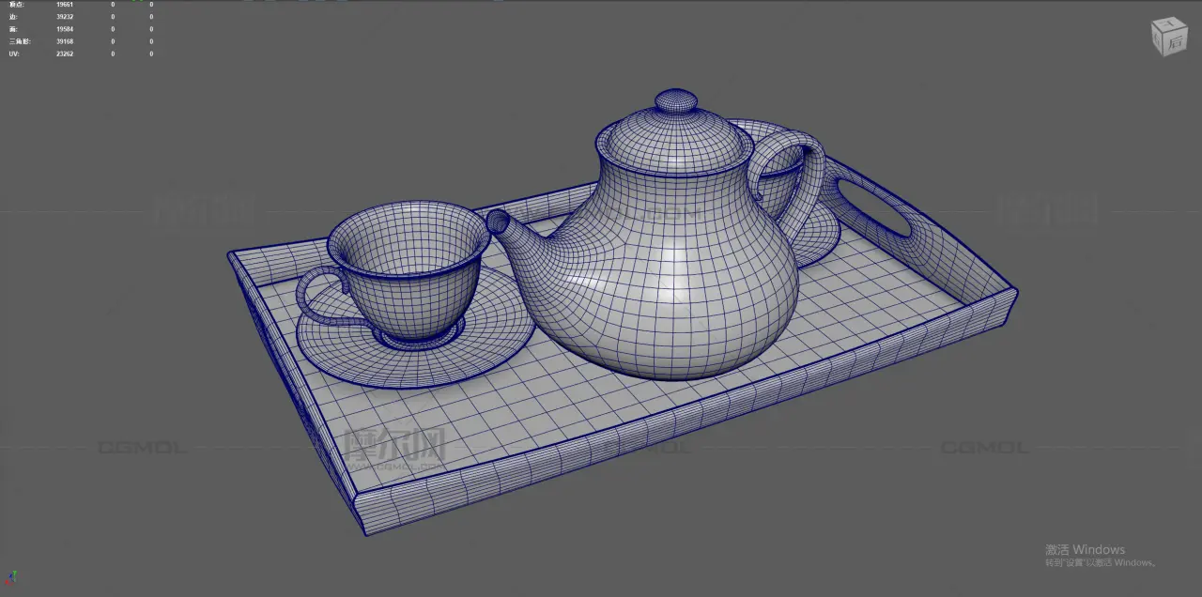Click the triangle count value 39168

tap(65, 41)
